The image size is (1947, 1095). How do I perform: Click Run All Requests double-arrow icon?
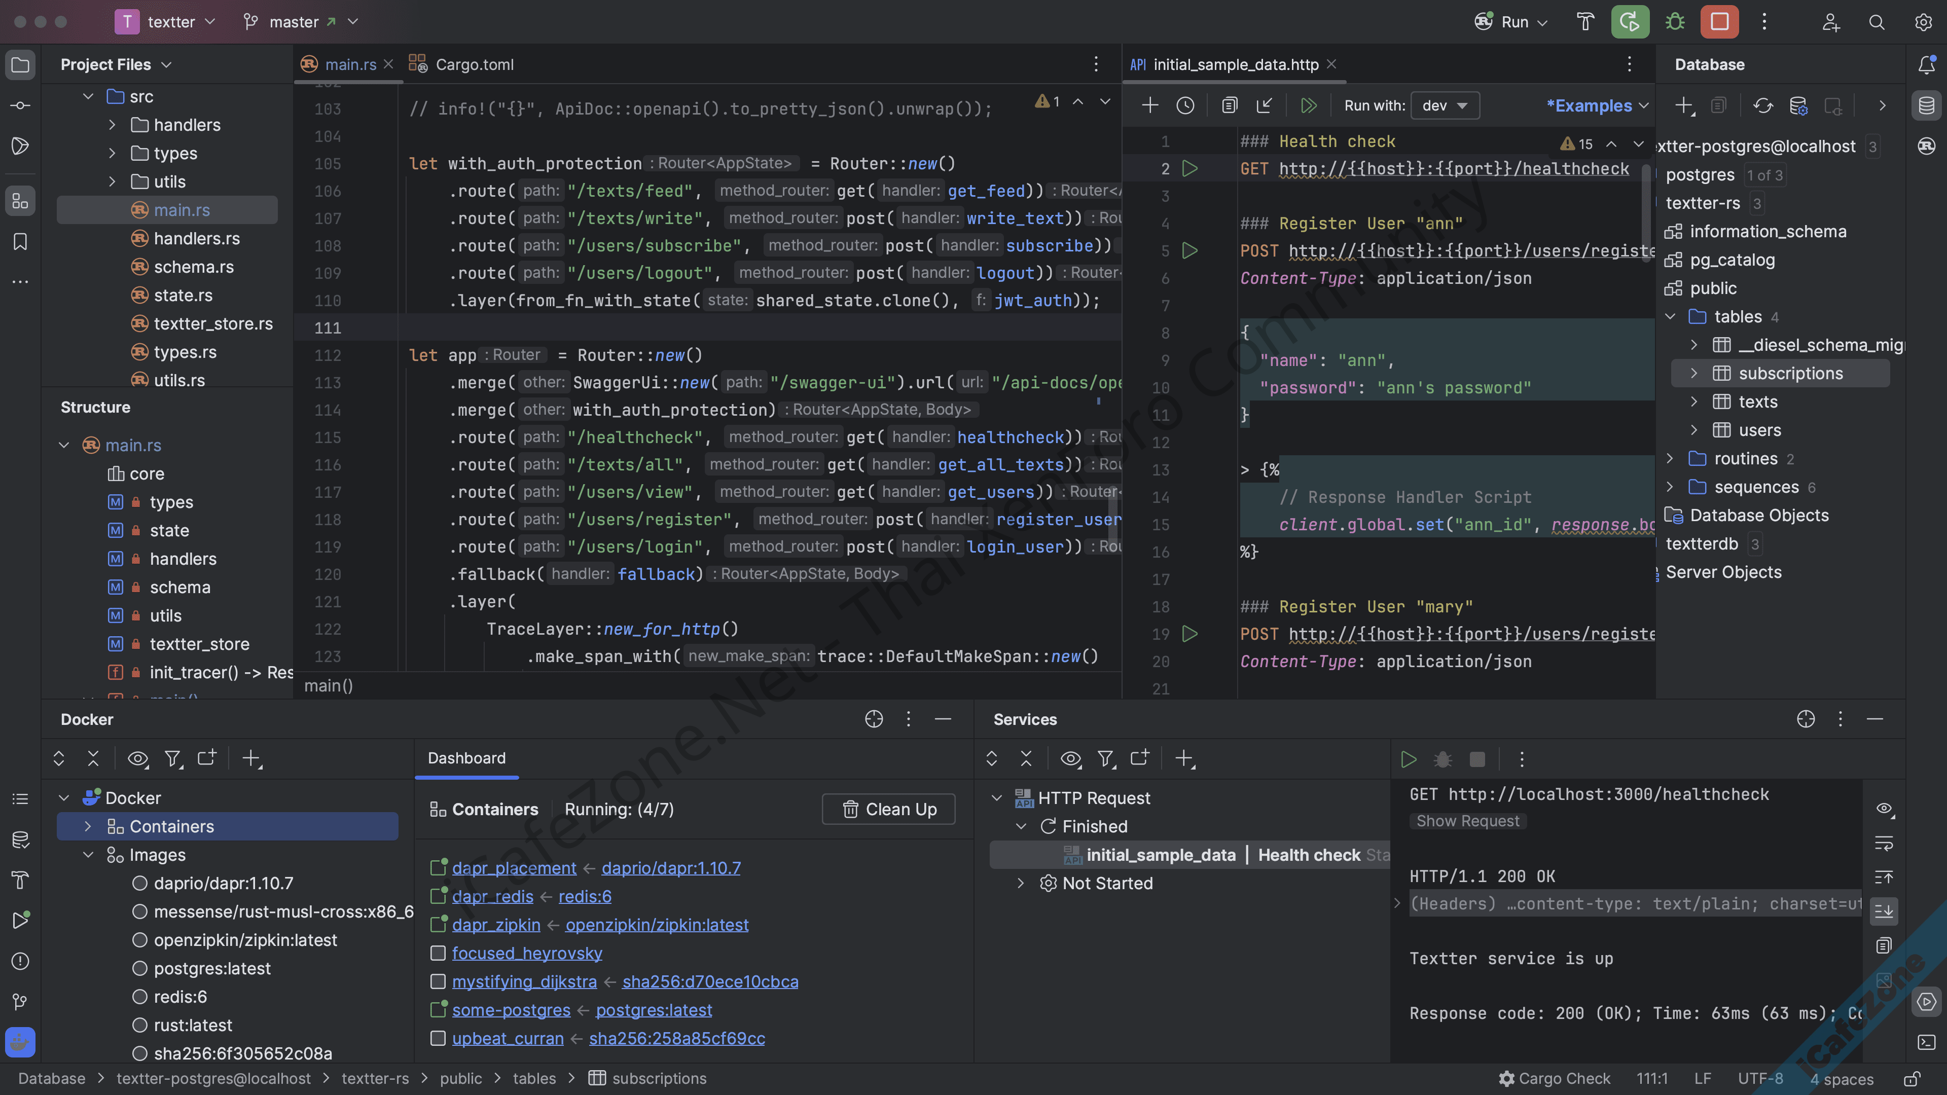click(1308, 106)
